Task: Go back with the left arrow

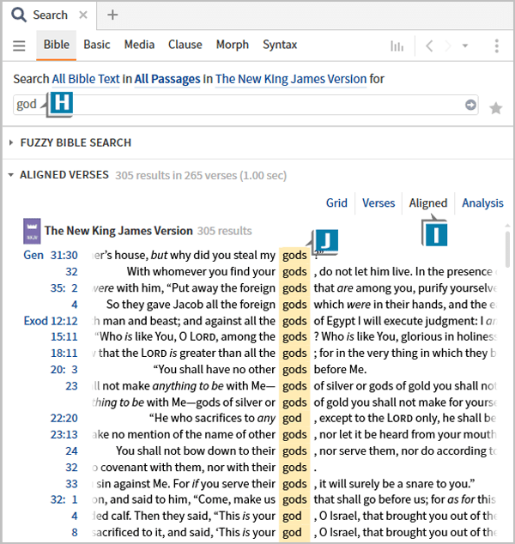Action: point(429,45)
